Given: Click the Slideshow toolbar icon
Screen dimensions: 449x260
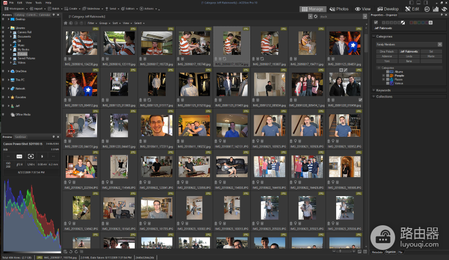Looking at the screenshot, I should click(x=84, y=9).
